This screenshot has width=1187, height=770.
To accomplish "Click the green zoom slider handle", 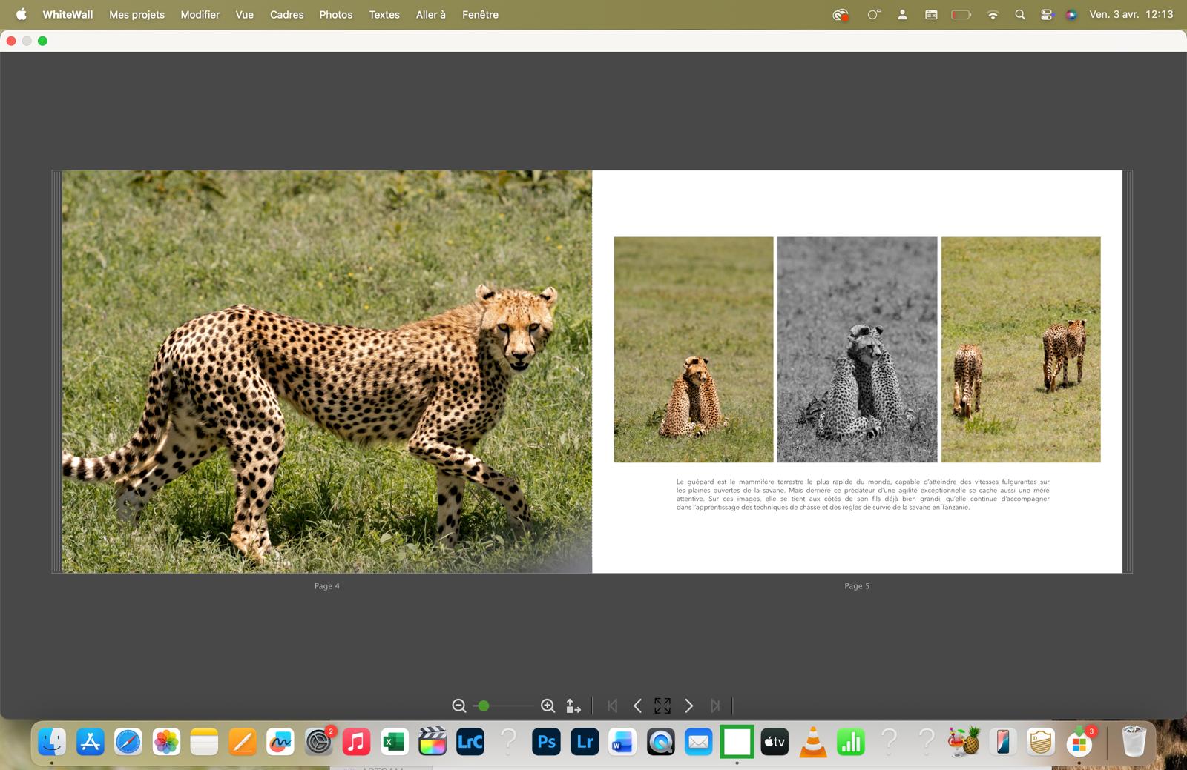I will pyautogui.click(x=484, y=706).
